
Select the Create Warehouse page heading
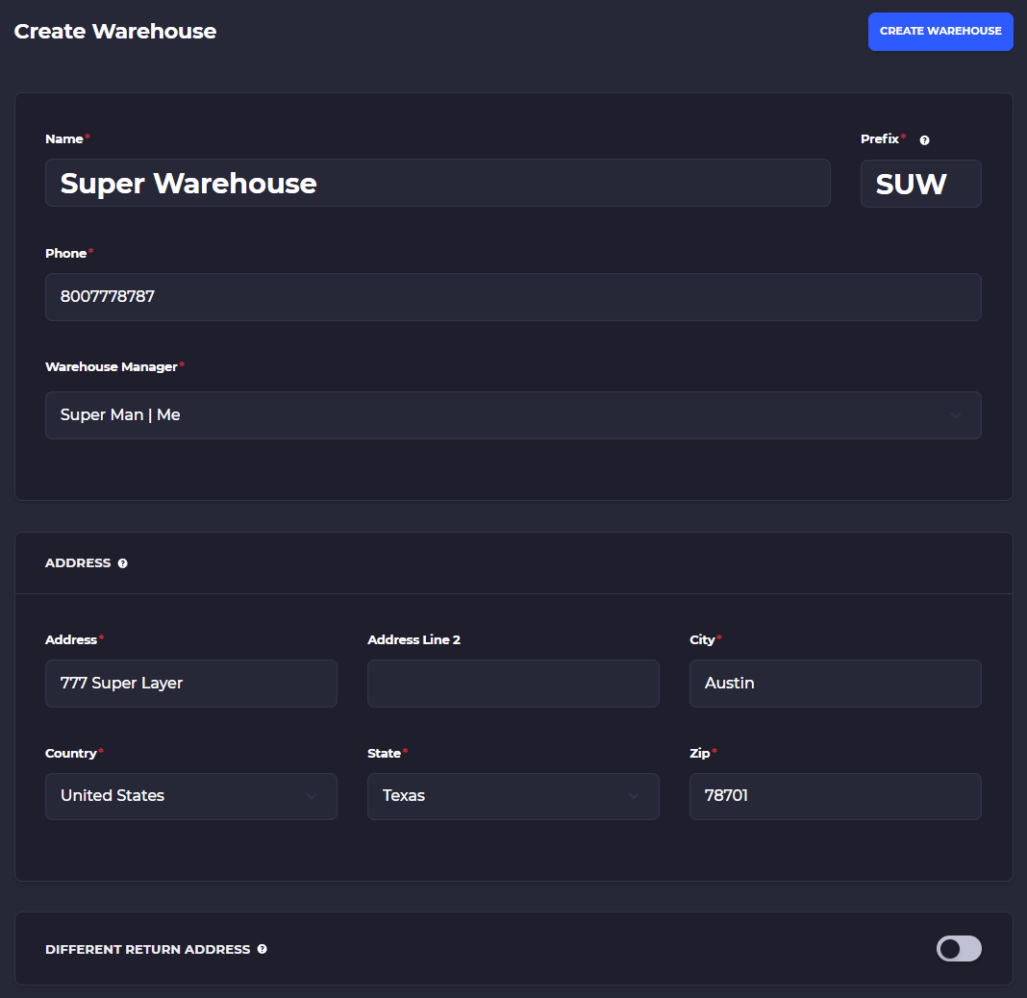[115, 32]
